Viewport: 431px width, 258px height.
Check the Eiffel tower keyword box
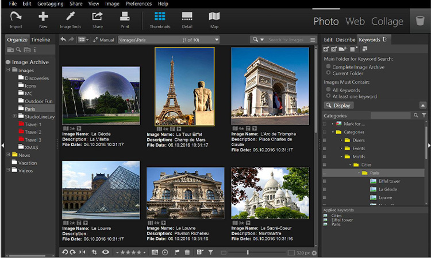(x=325, y=181)
